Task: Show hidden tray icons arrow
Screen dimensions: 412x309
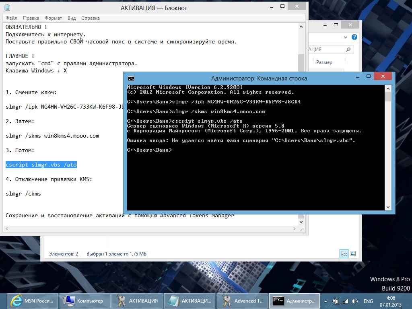Action: pos(326,301)
